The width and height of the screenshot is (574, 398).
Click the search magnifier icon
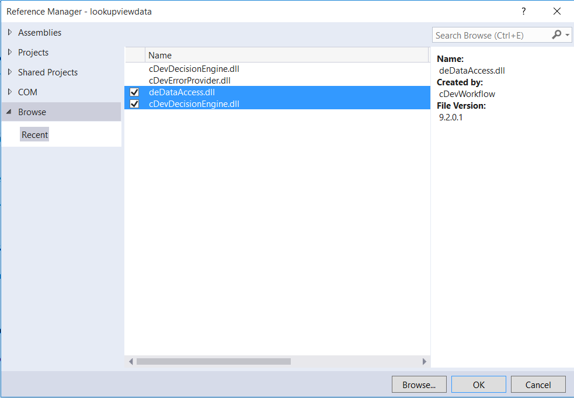coord(558,35)
